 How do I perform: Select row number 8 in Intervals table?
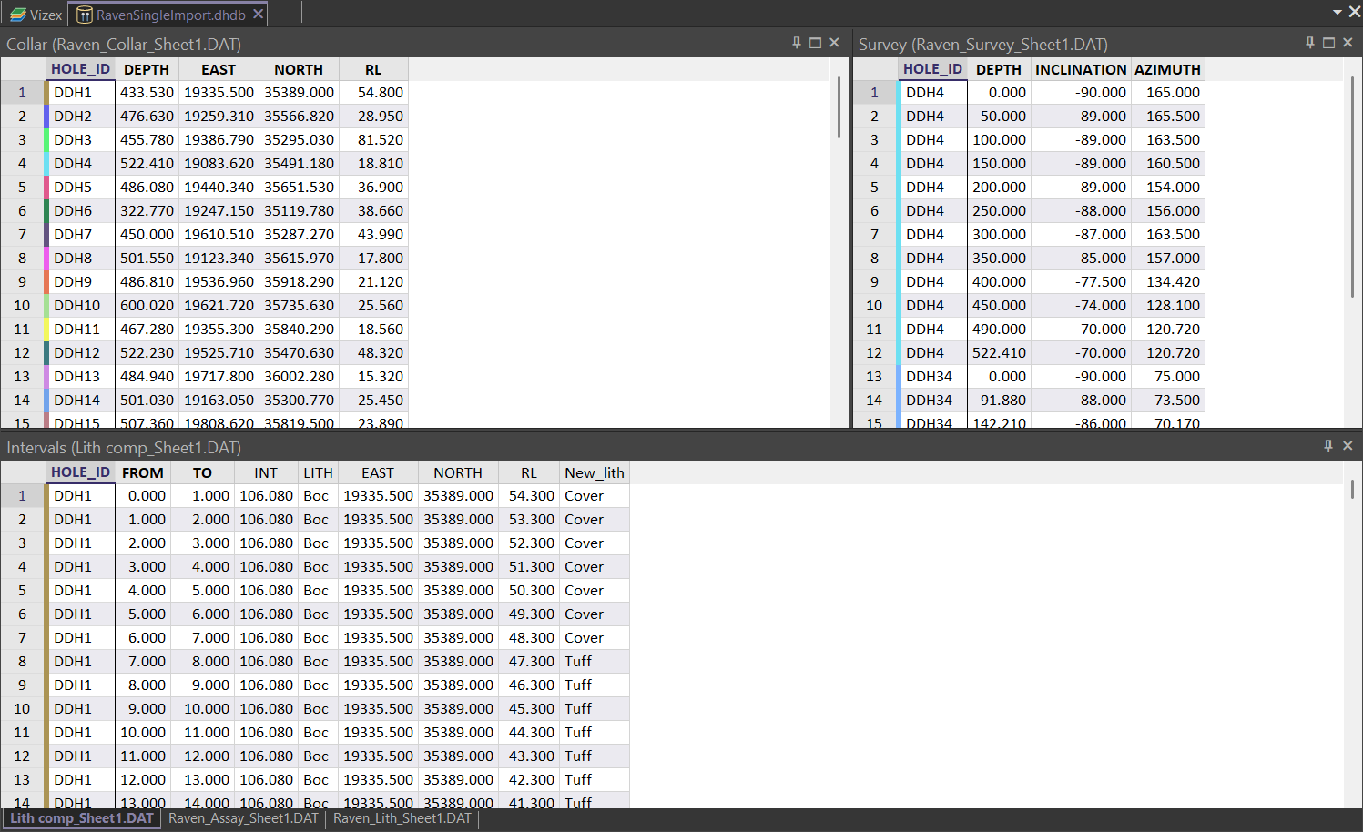[22, 661]
